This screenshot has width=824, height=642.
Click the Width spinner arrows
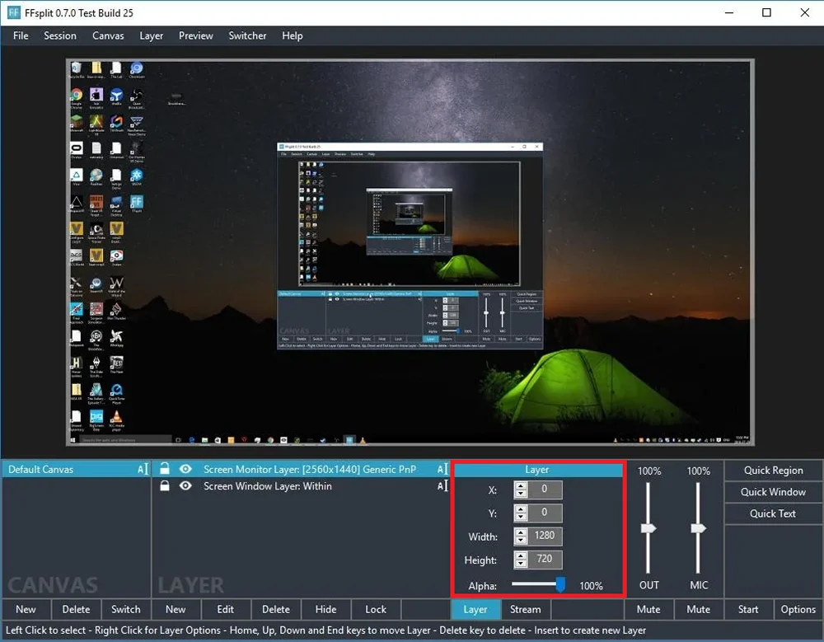click(520, 537)
